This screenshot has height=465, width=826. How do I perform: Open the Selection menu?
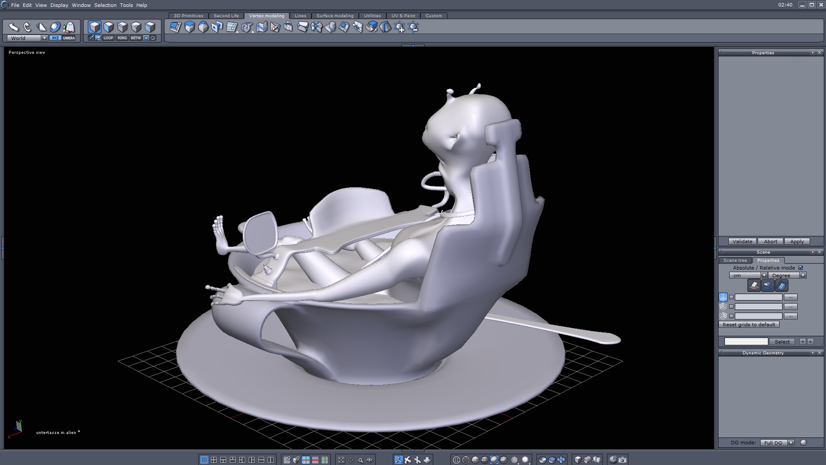tap(105, 5)
